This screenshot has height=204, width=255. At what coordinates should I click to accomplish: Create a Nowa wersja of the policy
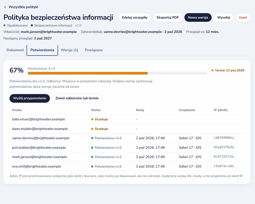[198, 18]
